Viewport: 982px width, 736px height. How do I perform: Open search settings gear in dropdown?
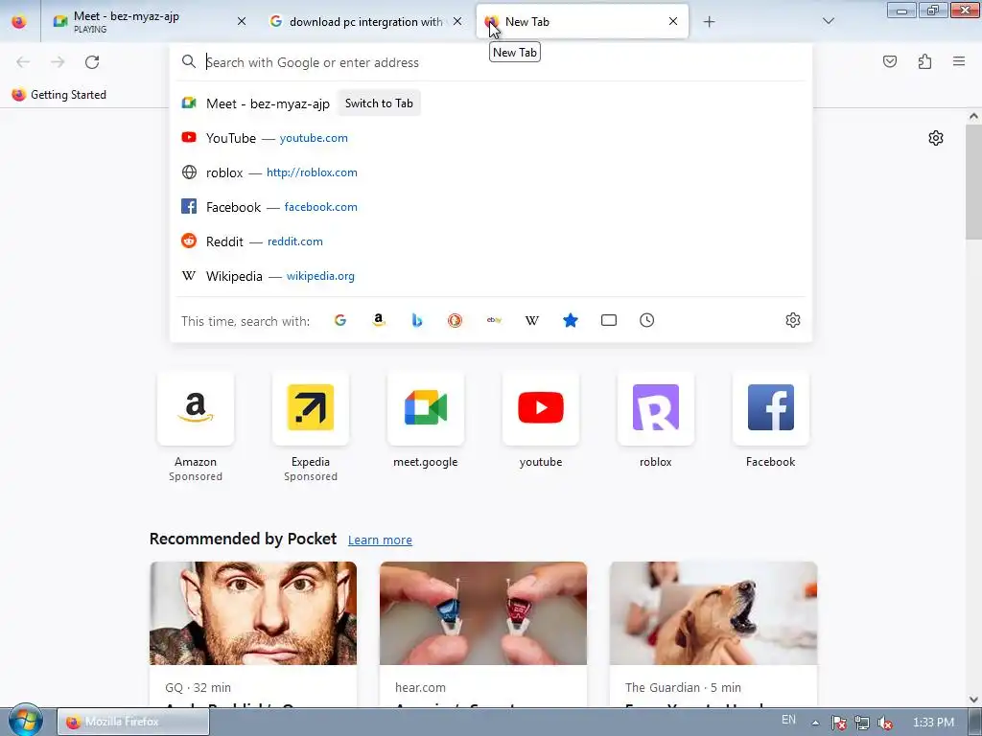tap(793, 320)
